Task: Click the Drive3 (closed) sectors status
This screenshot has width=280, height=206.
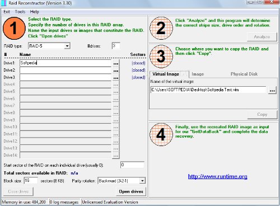Action: (138, 77)
